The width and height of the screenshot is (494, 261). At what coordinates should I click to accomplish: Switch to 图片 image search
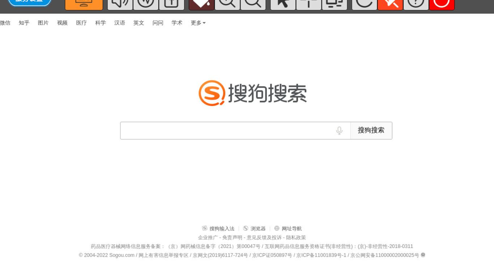tap(43, 23)
